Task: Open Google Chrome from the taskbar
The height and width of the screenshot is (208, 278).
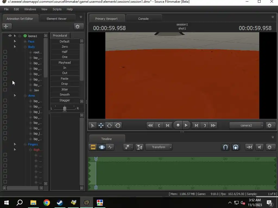Action: (46, 203)
